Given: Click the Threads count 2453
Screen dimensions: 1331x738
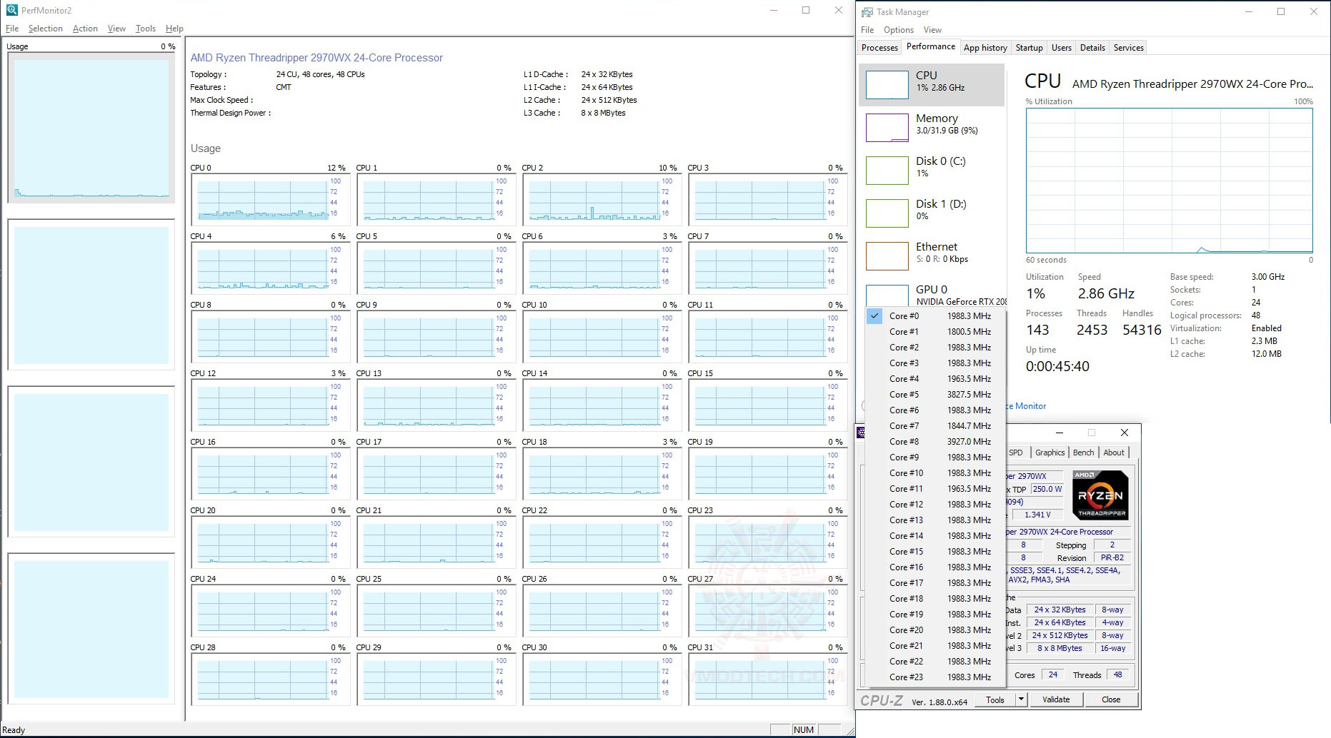Looking at the screenshot, I should [x=1092, y=330].
